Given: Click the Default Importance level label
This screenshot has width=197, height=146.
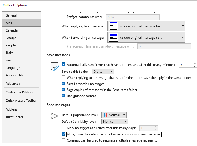Looking at the screenshot, I should coord(80,115).
